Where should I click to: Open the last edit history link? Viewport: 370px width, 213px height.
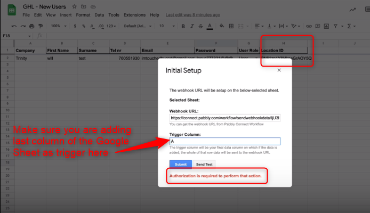[x=193, y=15]
